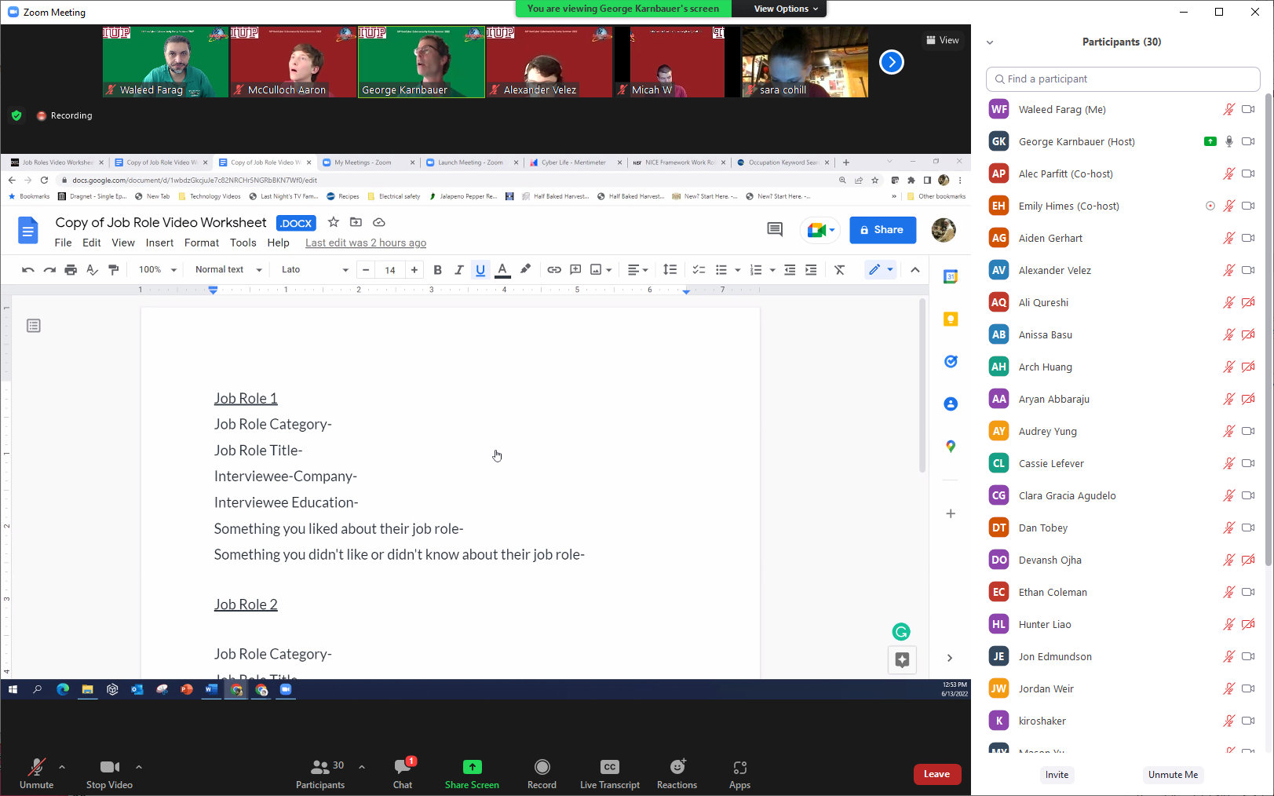Select Waleed Farag video thumbnail

(166, 62)
